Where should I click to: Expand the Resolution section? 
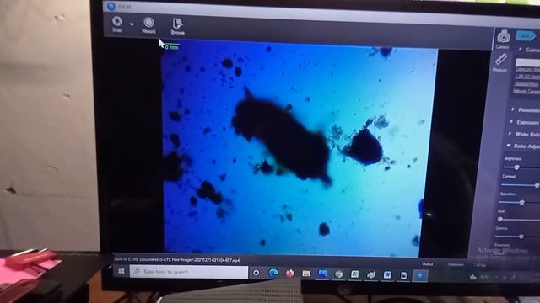514,109
